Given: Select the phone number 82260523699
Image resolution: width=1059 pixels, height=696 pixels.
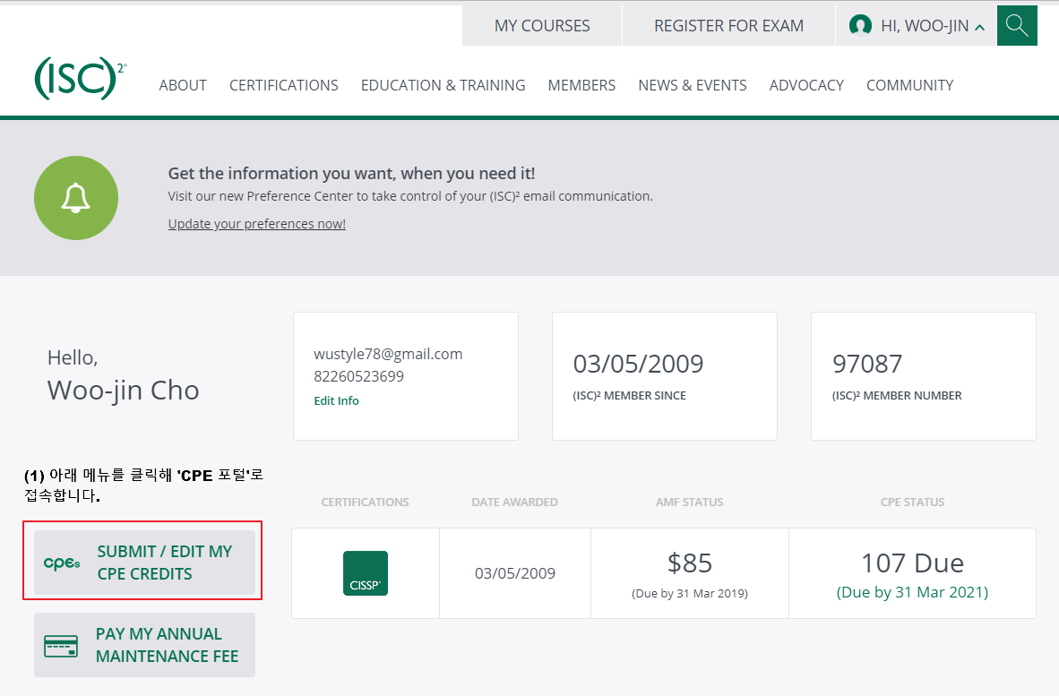Looking at the screenshot, I should point(358,376).
